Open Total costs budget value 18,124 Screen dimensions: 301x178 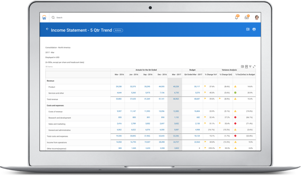[x=197, y=136]
